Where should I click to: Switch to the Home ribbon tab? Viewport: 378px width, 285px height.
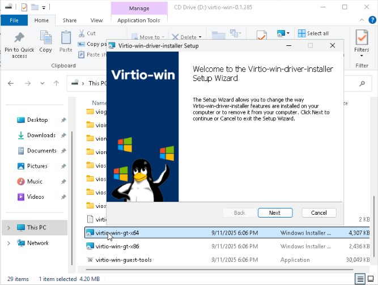[41, 20]
